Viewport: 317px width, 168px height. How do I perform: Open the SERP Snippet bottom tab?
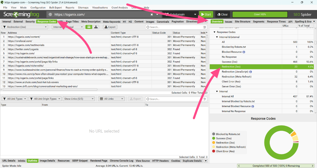(80, 161)
